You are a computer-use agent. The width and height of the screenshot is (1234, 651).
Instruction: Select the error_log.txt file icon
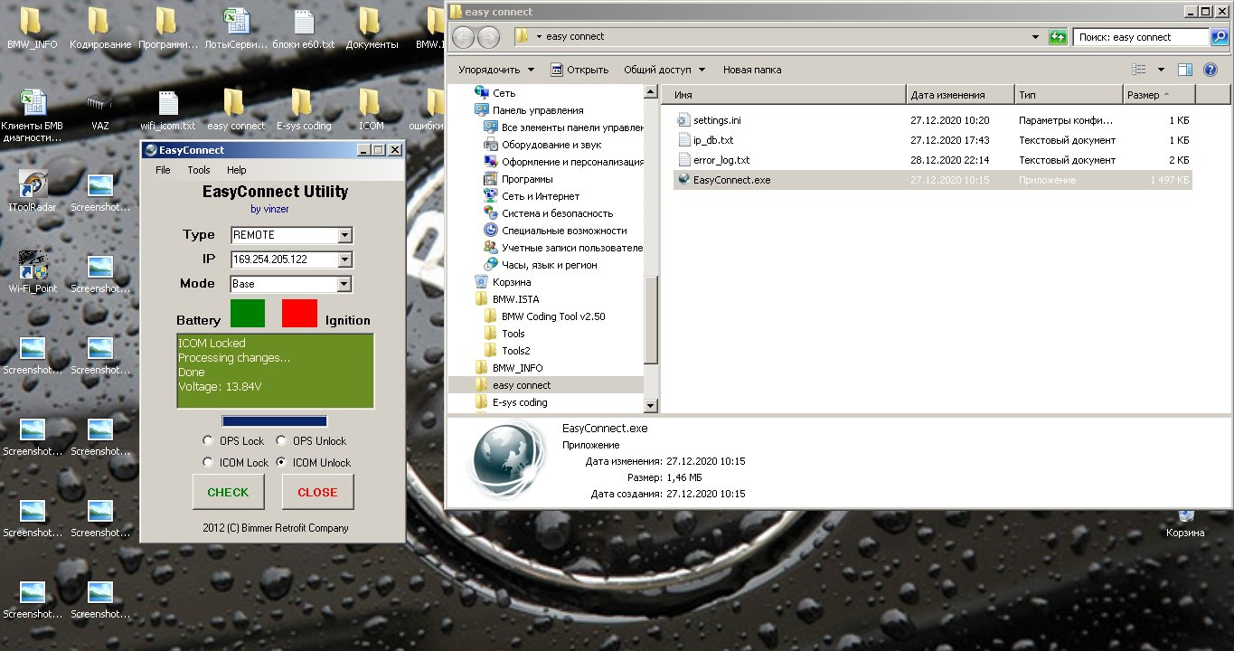click(683, 160)
